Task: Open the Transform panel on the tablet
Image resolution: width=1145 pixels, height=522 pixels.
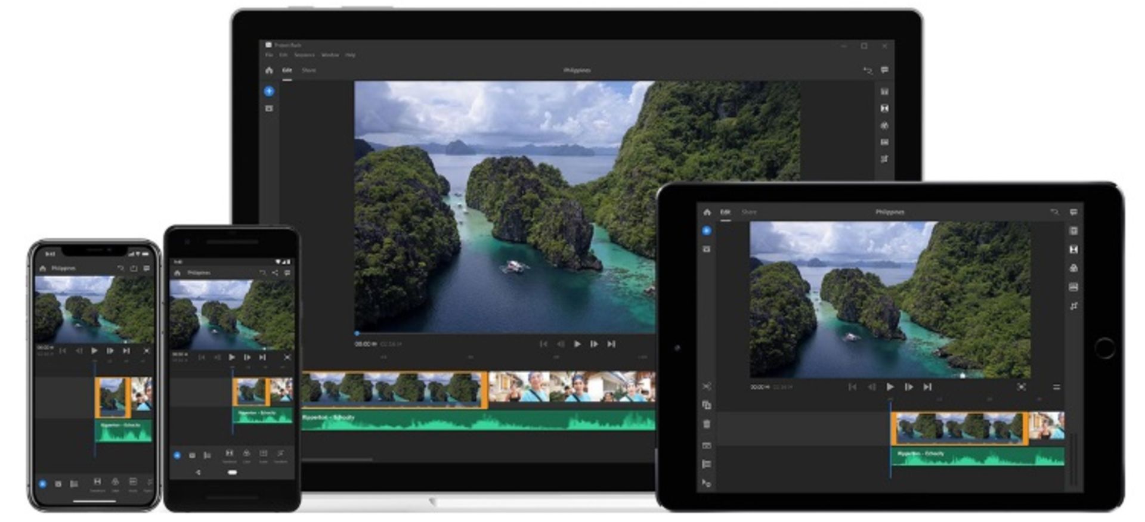Action: point(1073,306)
